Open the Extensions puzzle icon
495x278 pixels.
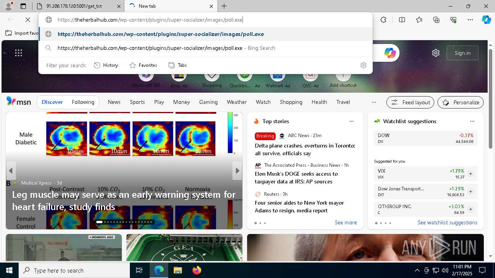point(383,20)
